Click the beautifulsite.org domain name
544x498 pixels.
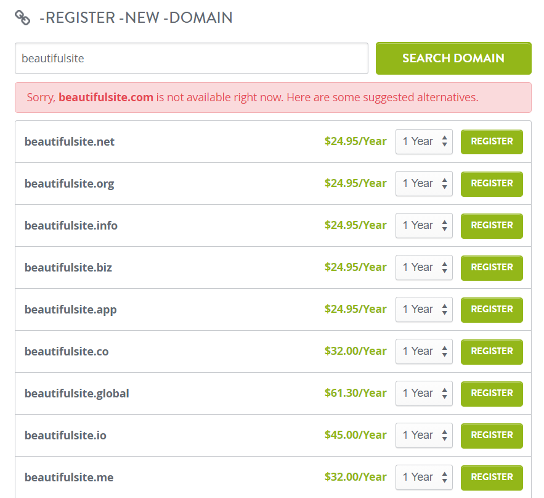[x=70, y=184]
